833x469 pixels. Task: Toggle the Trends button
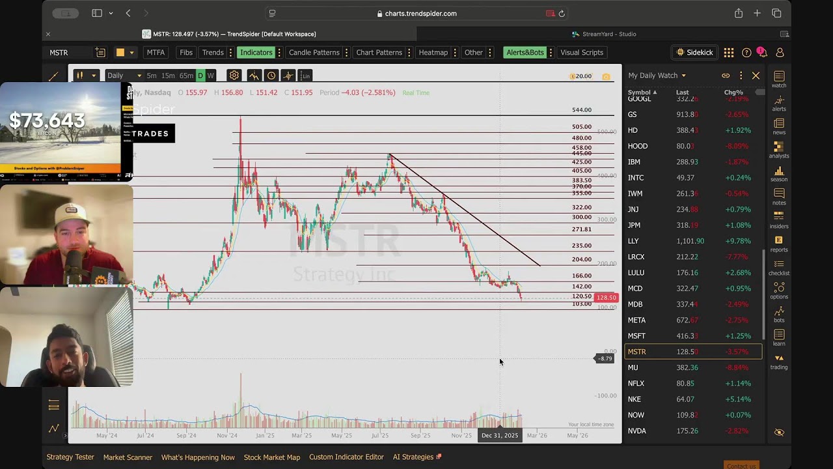coord(213,53)
